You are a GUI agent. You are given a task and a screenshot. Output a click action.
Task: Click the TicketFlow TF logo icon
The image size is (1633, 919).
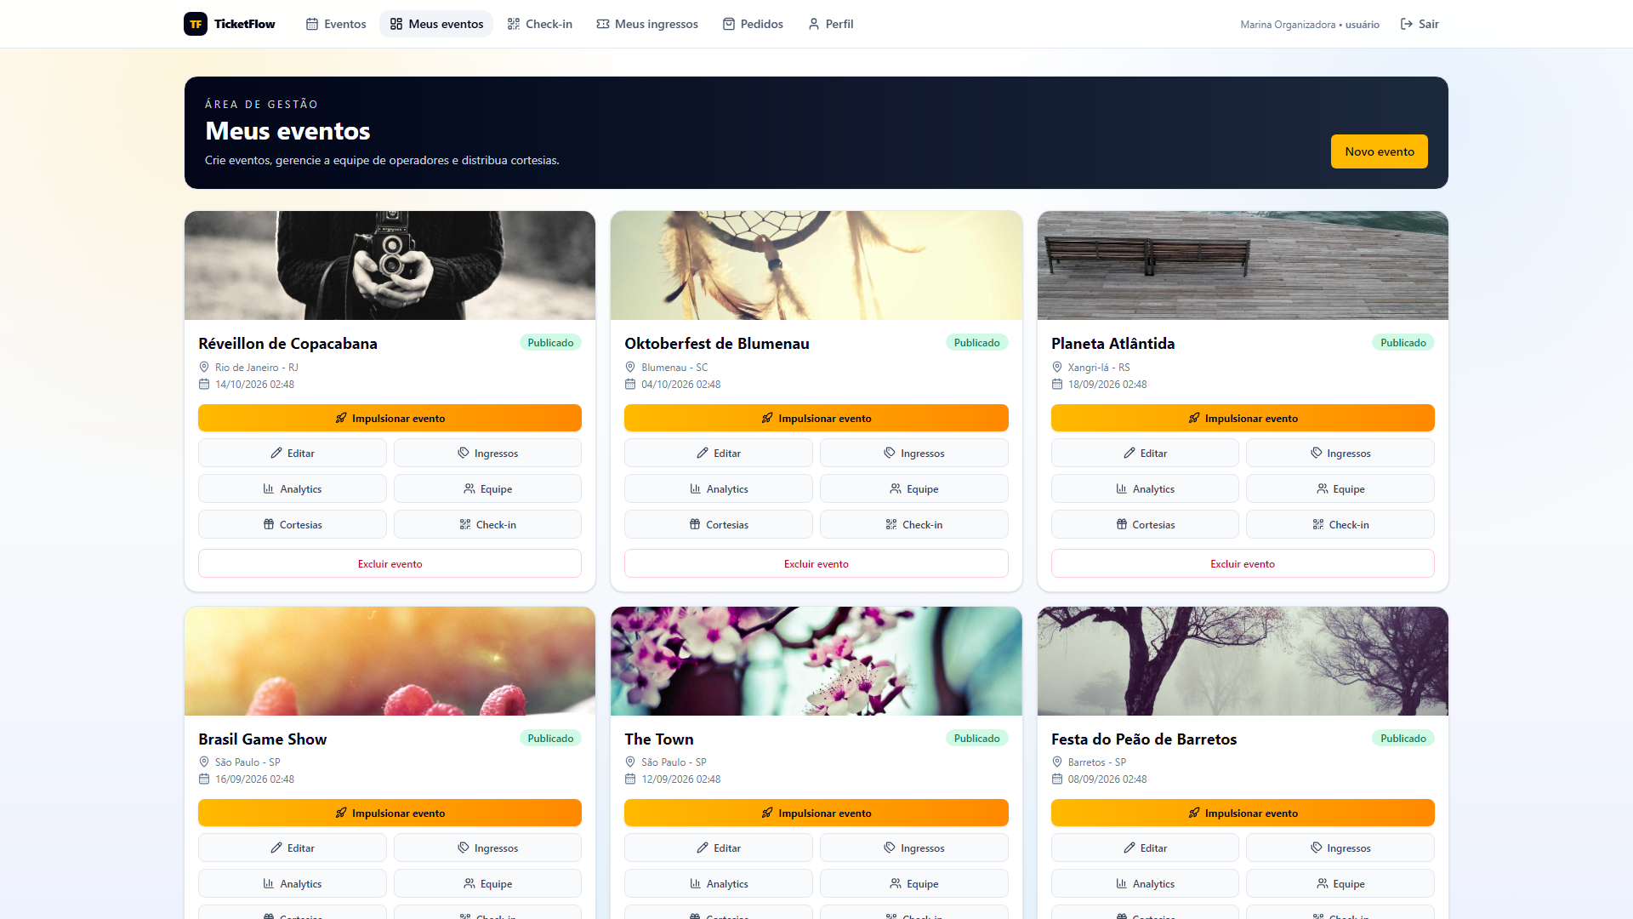pos(196,24)
